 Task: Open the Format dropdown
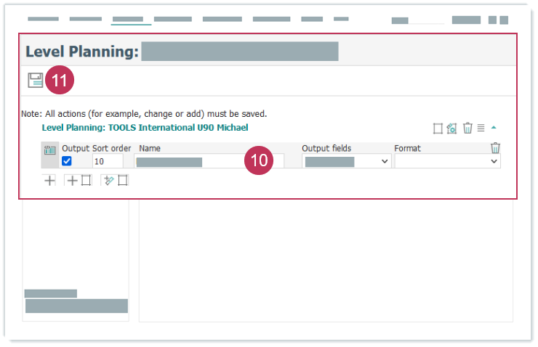tap(447, 161)
